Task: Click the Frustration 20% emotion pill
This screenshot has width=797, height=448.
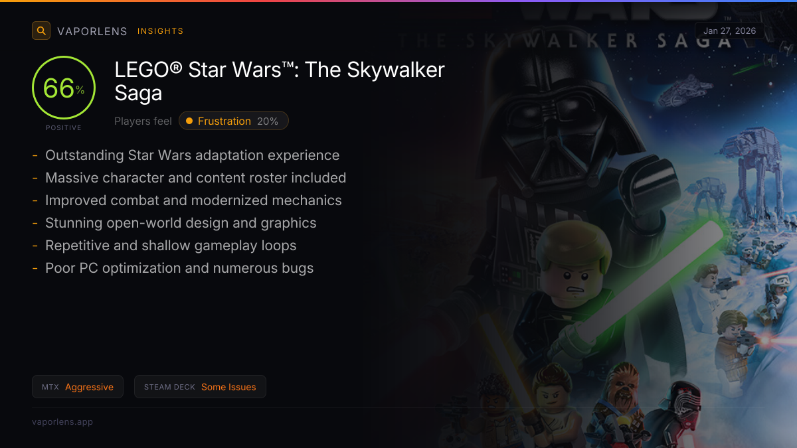Action: [x=234, y=121]
